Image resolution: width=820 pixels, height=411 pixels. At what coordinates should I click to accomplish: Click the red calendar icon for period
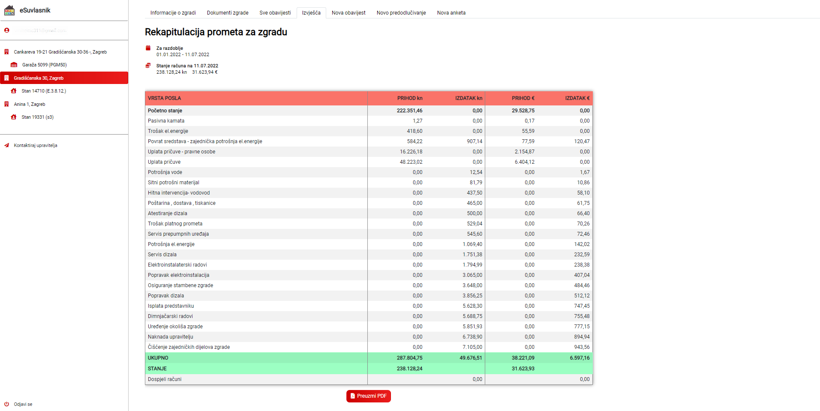148,48
